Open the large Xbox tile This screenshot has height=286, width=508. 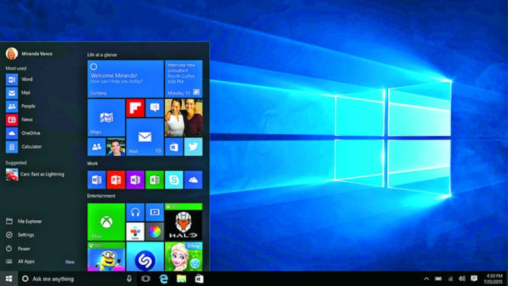click(x=106, y=222)
